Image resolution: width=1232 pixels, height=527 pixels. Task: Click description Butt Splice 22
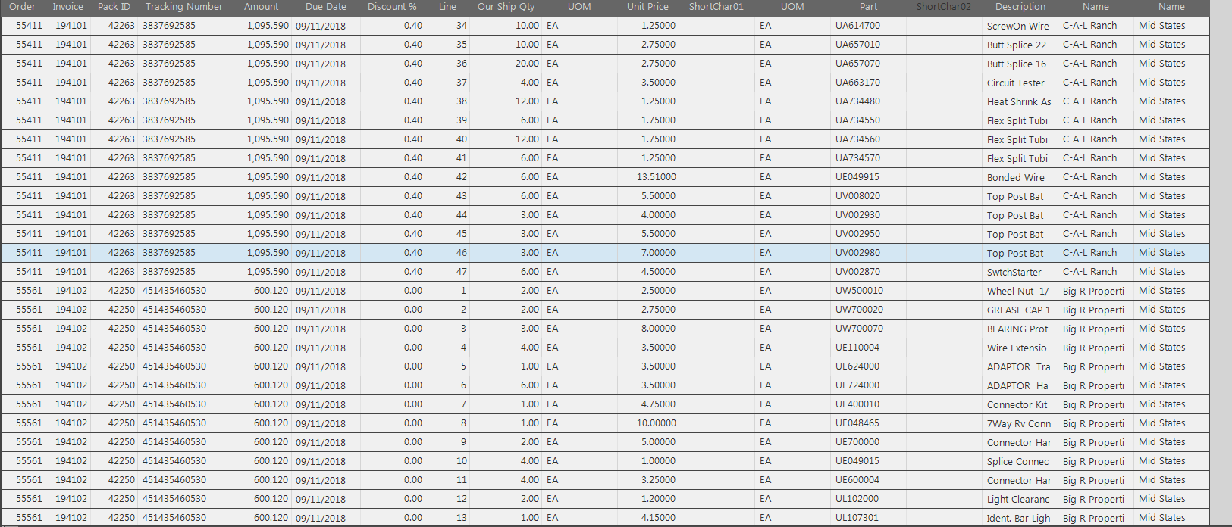1017,45
